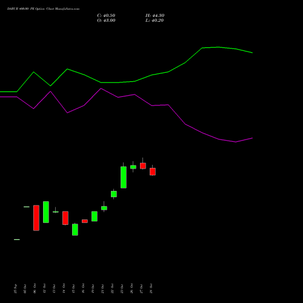Click the 26 Oct date axis label
The image size is (303, 303).
point(132,288)
